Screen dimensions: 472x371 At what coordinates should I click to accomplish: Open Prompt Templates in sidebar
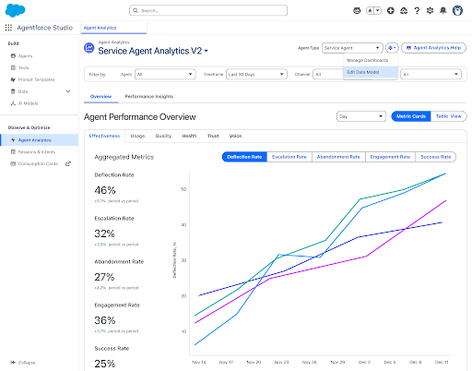40,79
